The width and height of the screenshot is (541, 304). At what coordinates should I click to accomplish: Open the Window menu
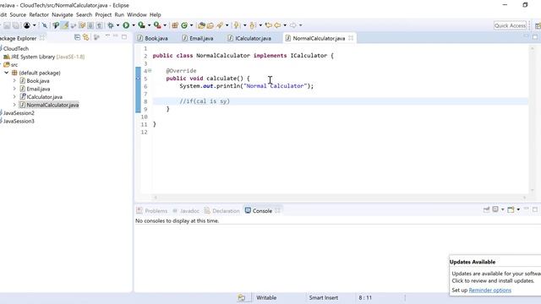[x=137, y=15]
